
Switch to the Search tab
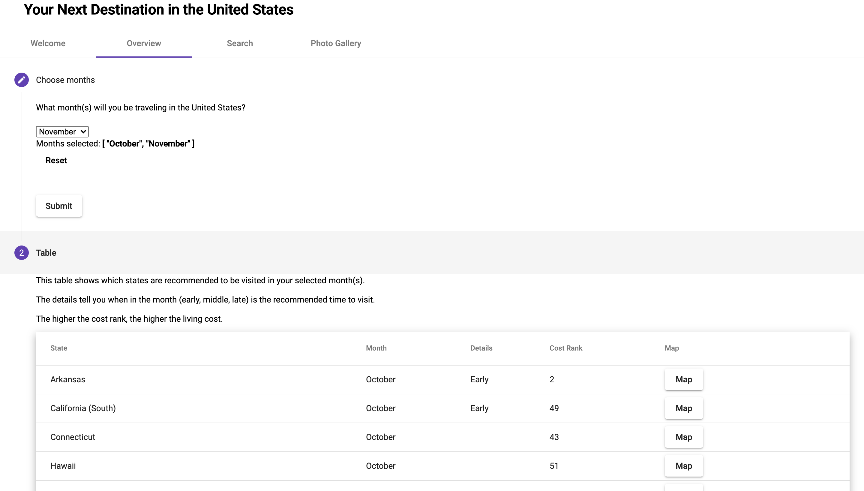click(x=240, y=43)
